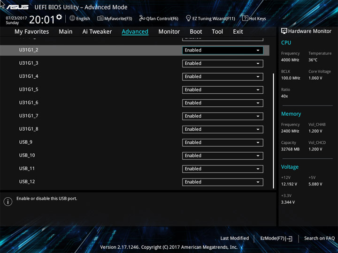Viewport: 338px width, 253px height.
Task: Click the info icon in help area
Action: click(8, 201)
